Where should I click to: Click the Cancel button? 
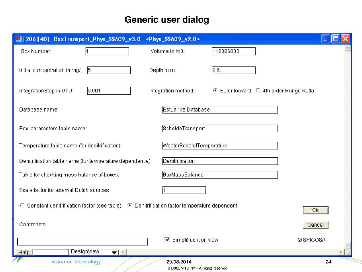(316, 225)
